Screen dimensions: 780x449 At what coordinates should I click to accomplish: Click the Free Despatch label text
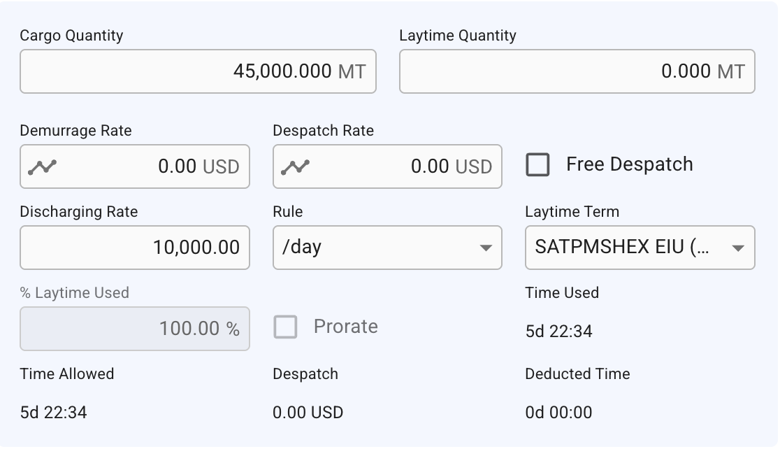(629, 164)
